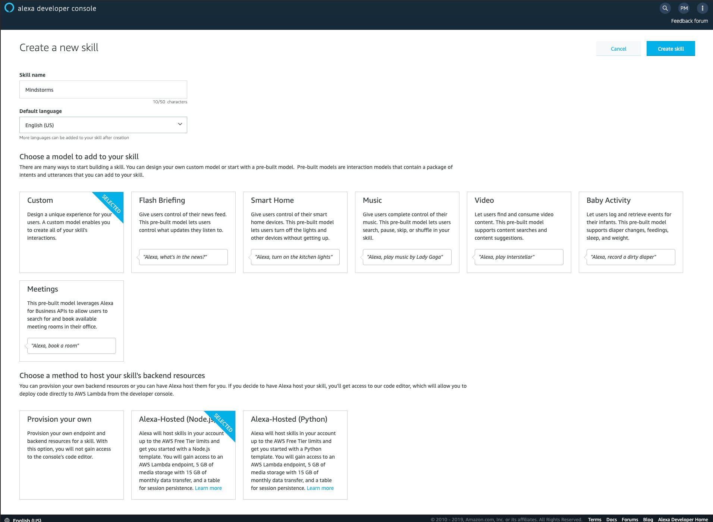Click "Alexa, record a dirty diaper" phrase
Image resolution: width=713 pixels, height=522 pixels.
631,257
